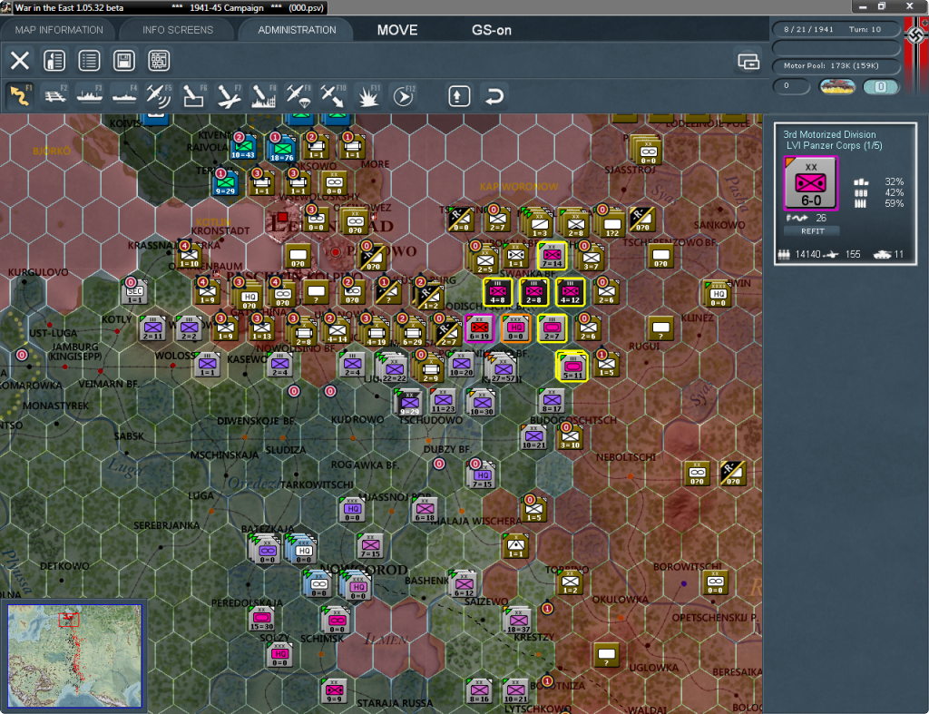Select the 6=18 unit near Malaja Wischera
The image size is (929, 714).
coord(425,511)
